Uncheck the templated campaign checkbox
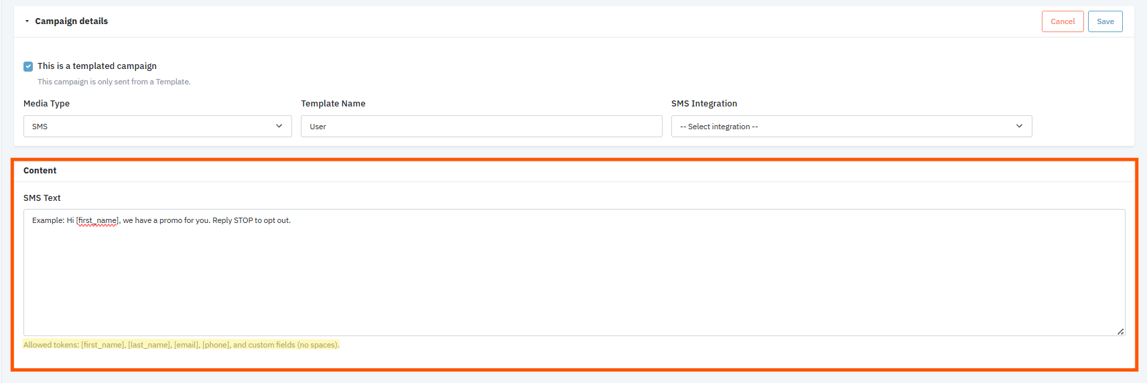This screenshot has width=1147, height=383. coord(28,66)
